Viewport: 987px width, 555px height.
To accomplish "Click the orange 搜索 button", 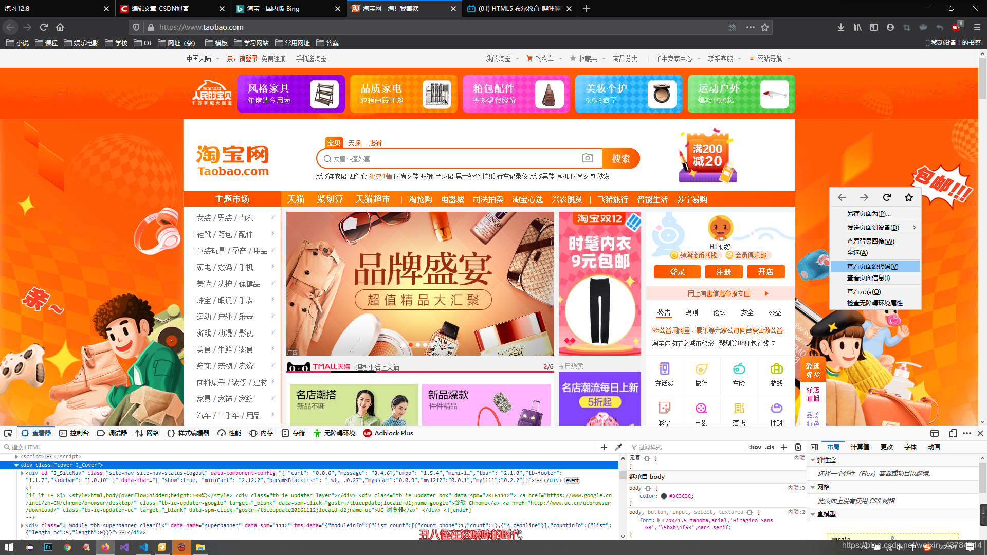I will point(620,158).
